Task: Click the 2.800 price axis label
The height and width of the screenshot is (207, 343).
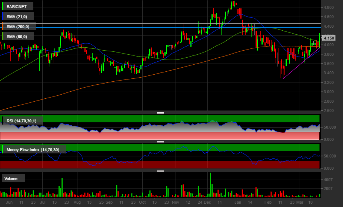Action: click(x=329, y=101)
